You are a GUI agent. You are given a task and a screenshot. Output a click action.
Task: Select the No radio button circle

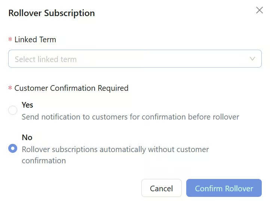13,148
